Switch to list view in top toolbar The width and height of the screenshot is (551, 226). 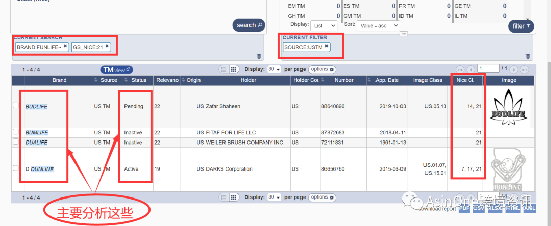[223, 69]
